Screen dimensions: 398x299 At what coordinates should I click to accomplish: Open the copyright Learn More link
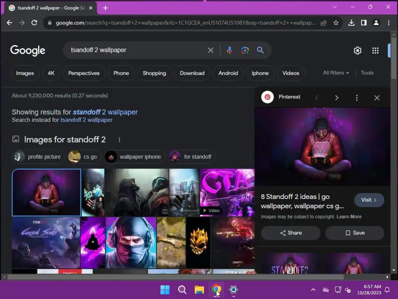point(349,216)
